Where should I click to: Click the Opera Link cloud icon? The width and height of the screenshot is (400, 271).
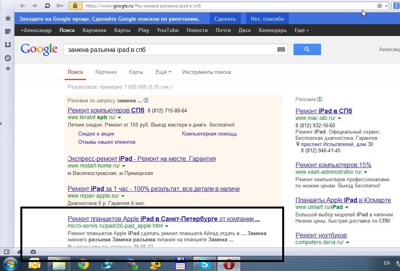20,252
